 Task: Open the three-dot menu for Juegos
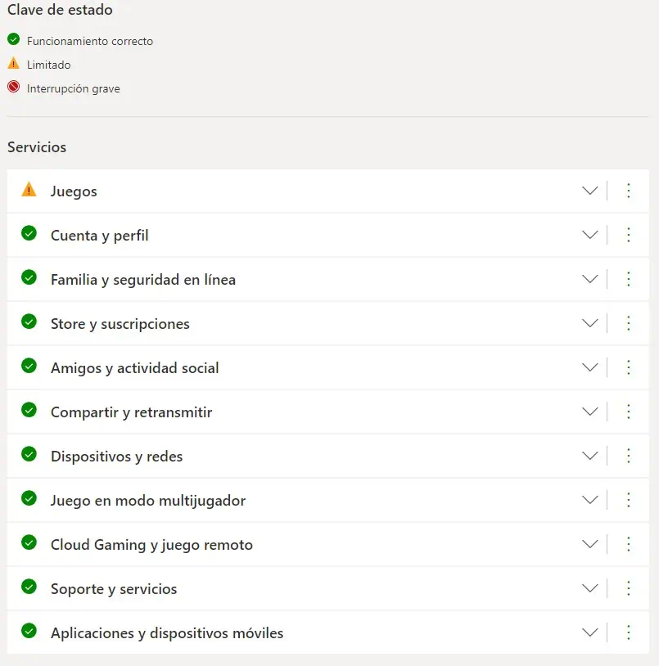[x=629, y=191]
